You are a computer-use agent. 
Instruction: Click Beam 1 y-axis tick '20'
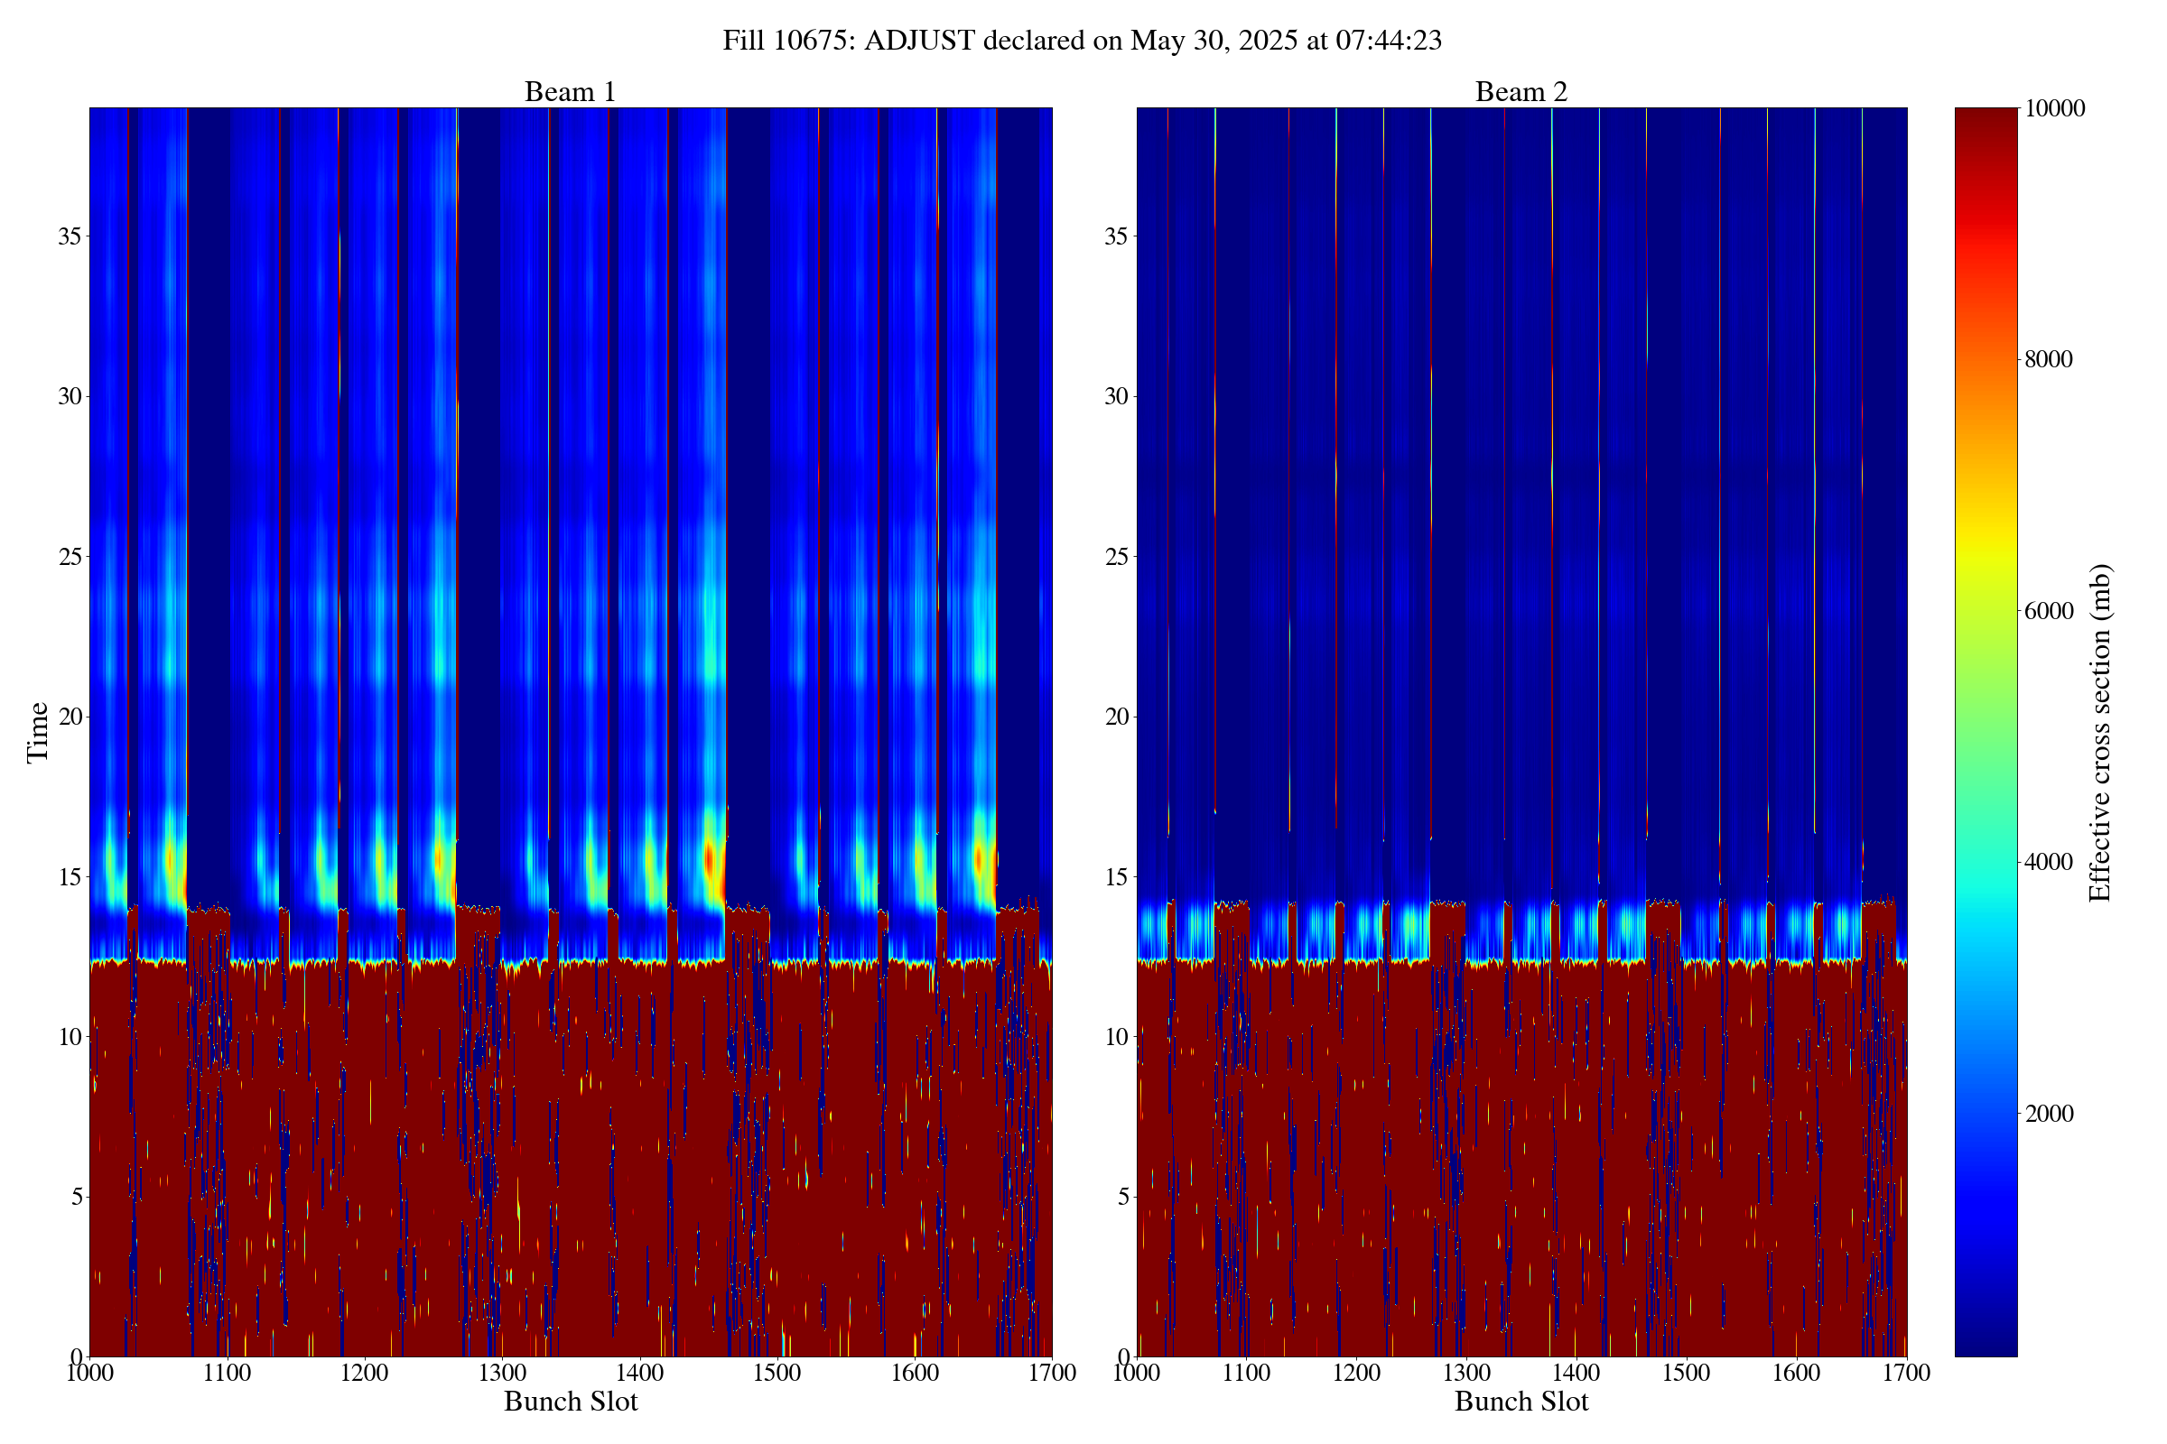coord(70,717)
